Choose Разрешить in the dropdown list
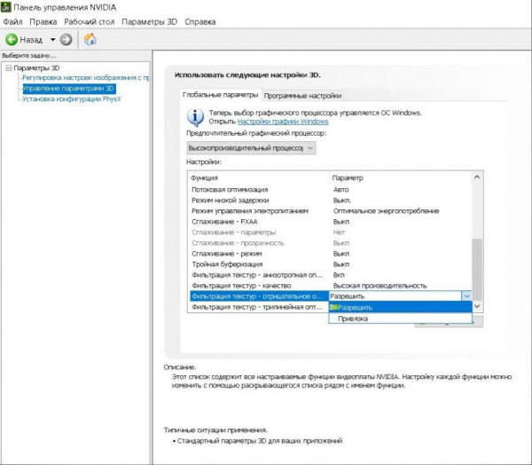 [401, 307]
